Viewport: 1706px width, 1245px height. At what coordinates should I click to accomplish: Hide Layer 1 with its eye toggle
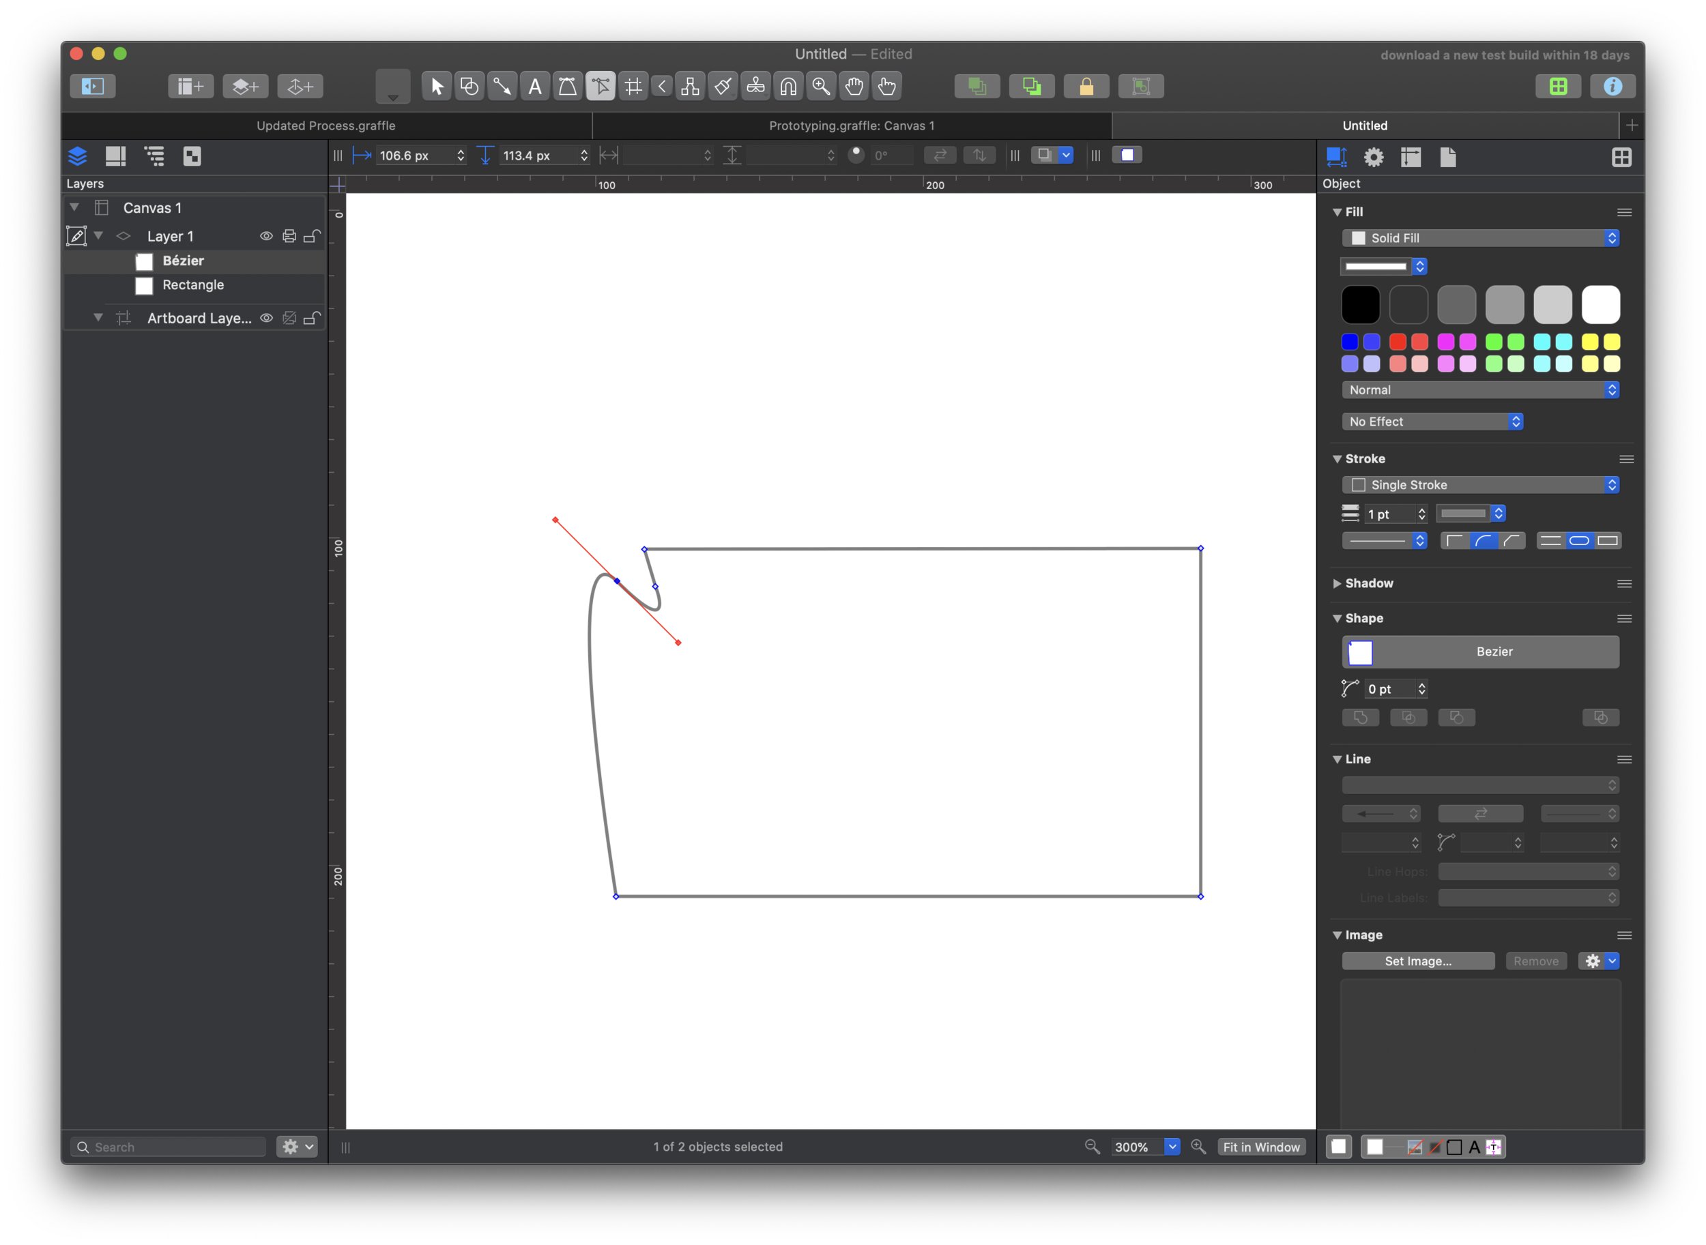pos(267,236)
